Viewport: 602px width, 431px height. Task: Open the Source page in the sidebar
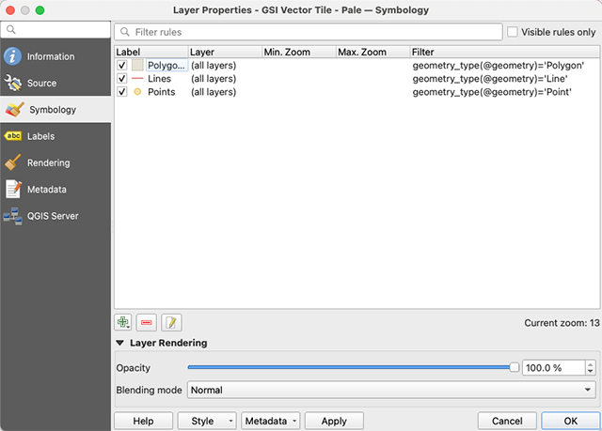tap(55, 83)
